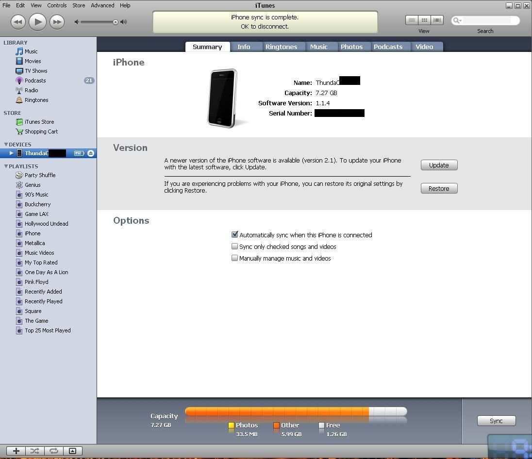The image size is (532, 459).
Task: Enable Sync only checked songs and videos
Action: point(234,246)
